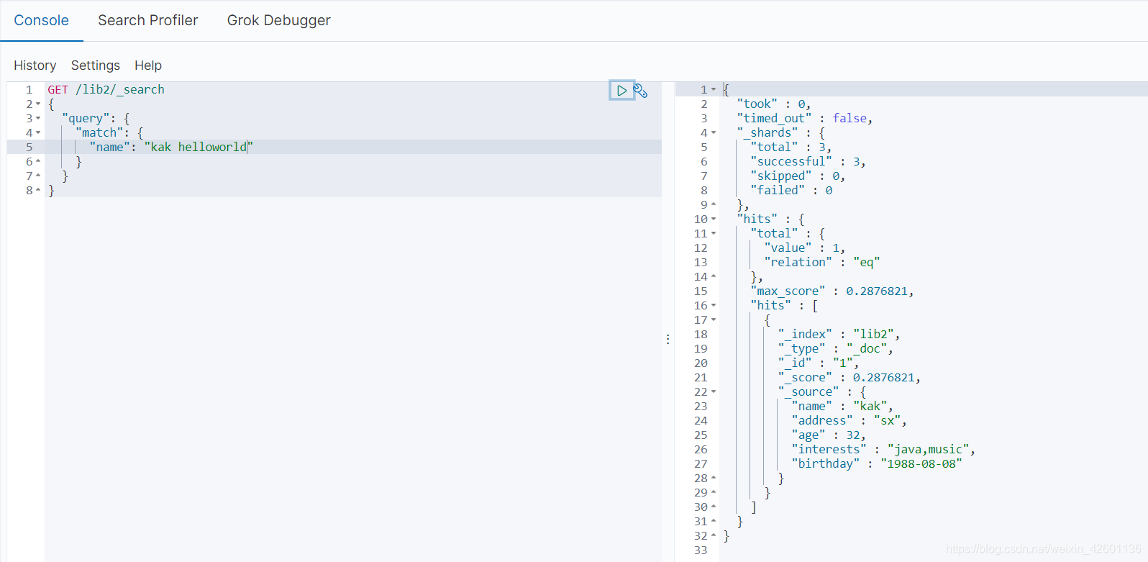
Task: Click the "_score" : 0.2876821 line
Action: 849,378
